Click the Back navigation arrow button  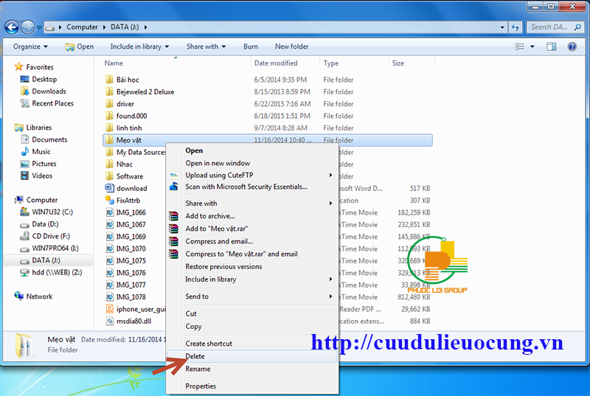(x=12, y=27)
